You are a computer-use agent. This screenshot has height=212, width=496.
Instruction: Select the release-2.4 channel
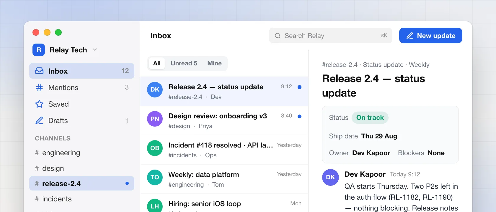tap(82, 183)
